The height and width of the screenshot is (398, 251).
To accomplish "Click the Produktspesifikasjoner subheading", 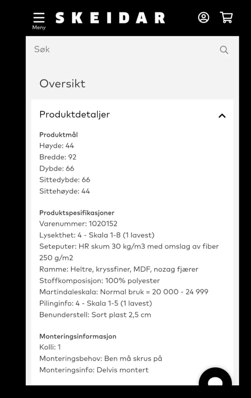I will [77, 213].
